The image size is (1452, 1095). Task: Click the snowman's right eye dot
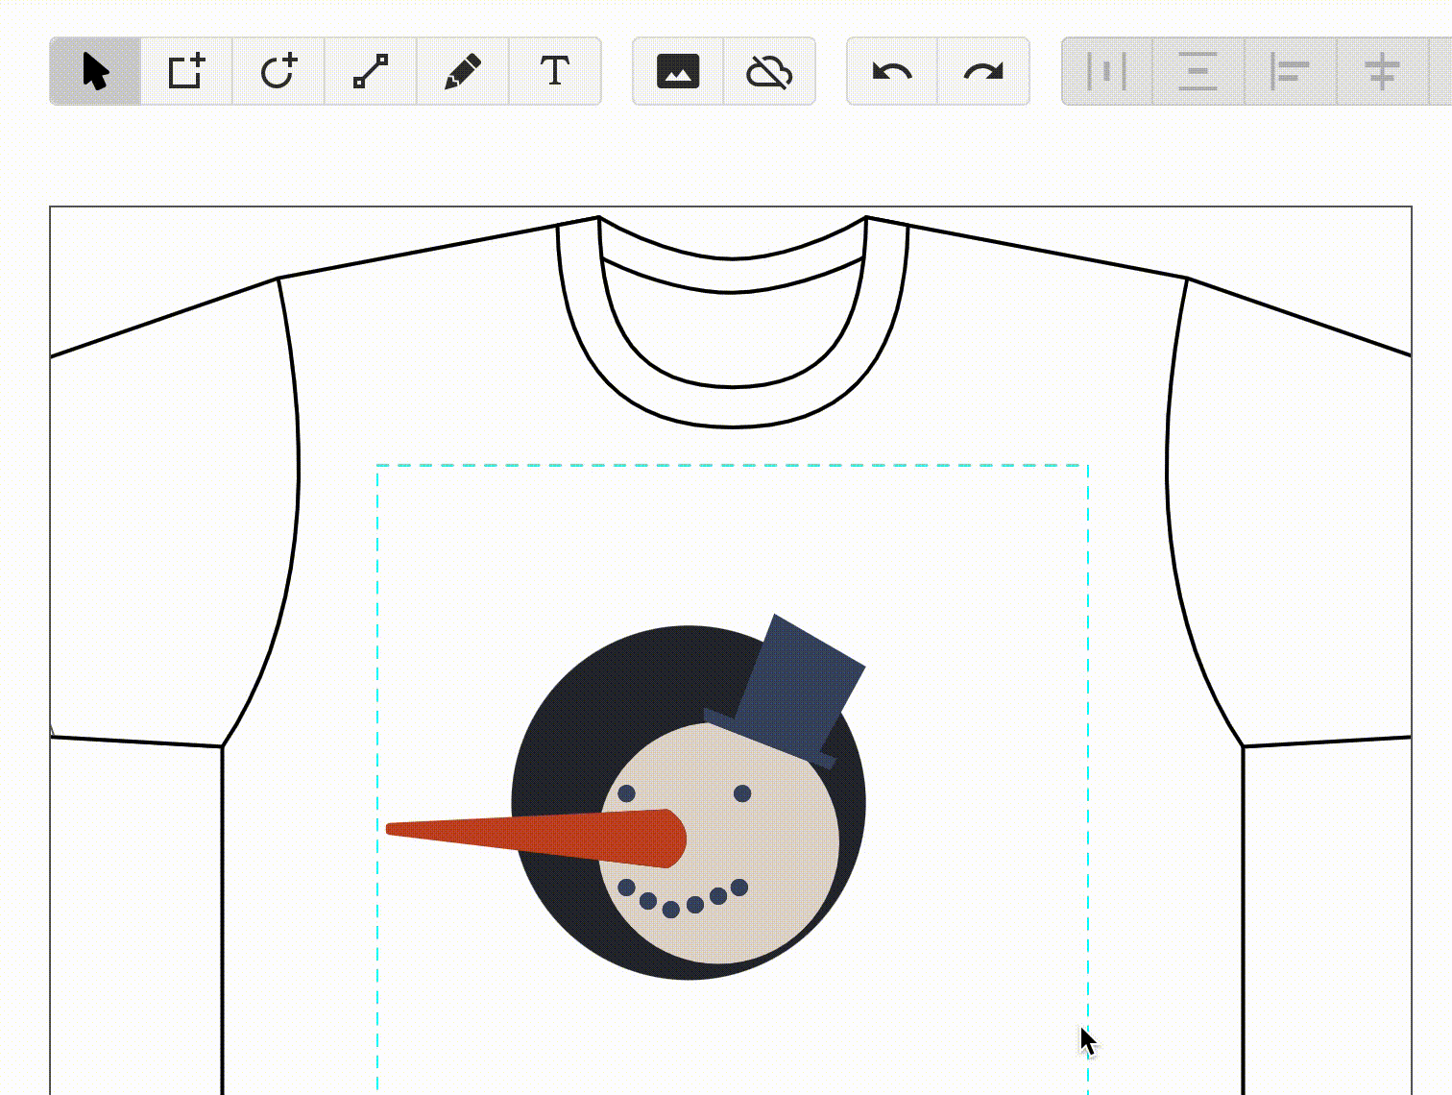[x=742, y=793]
